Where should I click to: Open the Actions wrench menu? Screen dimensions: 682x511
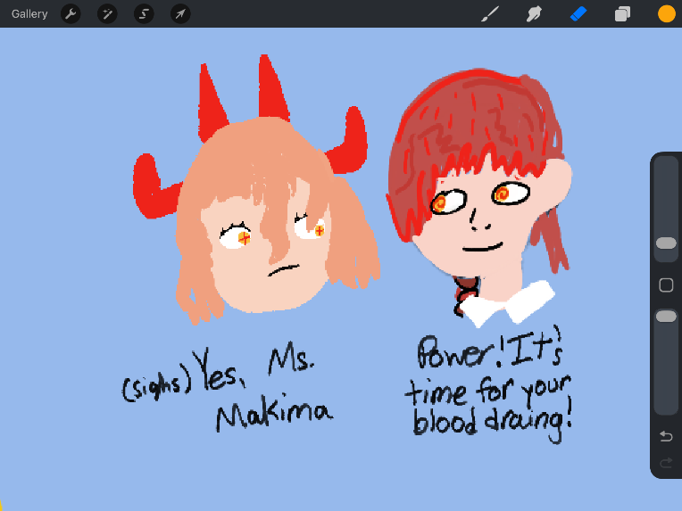pos(71,14)
